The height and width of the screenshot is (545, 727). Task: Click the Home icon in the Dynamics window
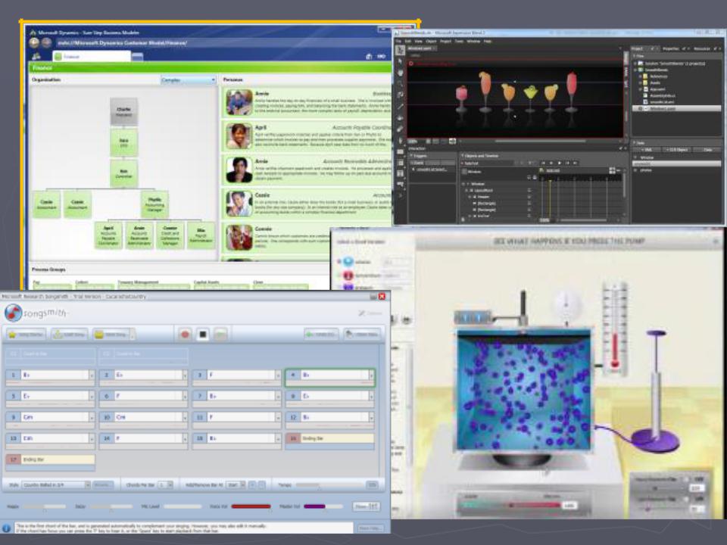tap(369, 57)
